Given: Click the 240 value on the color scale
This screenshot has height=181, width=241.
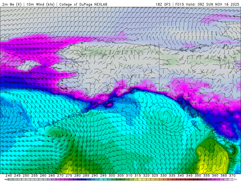Looking at the screenshot, I should pos(9,176).
